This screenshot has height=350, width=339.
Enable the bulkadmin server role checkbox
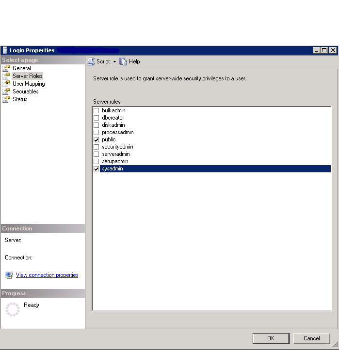tap(96, 111)
